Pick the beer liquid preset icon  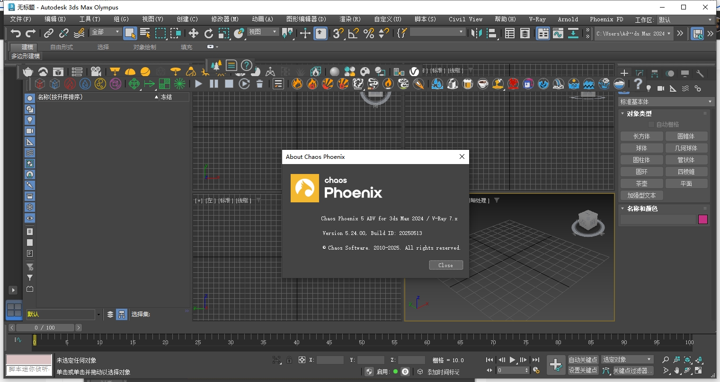(468, 84)
